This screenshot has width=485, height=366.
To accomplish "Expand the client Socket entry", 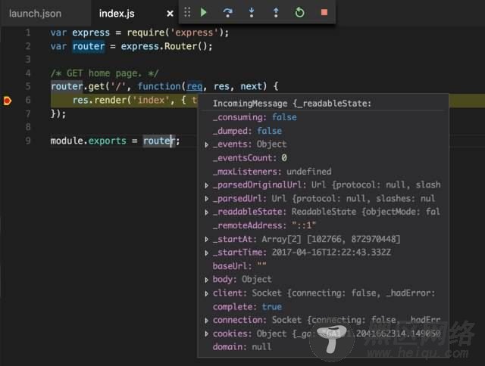I will tap(206, 293).
